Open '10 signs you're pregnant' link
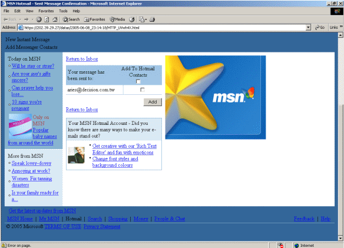Image resolution: width=344 pixels, height=248 pixels. [x=27, y=105]
